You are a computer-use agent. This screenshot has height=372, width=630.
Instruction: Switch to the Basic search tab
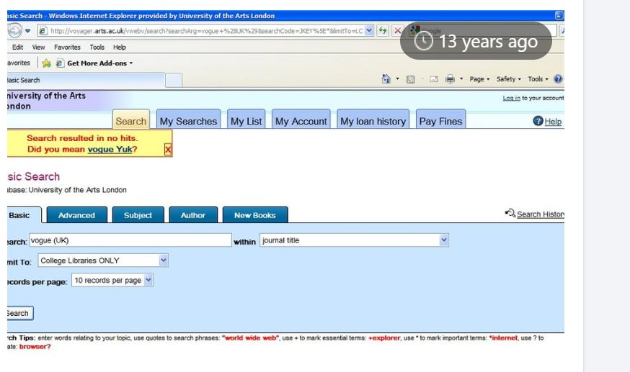click(22, 215)
